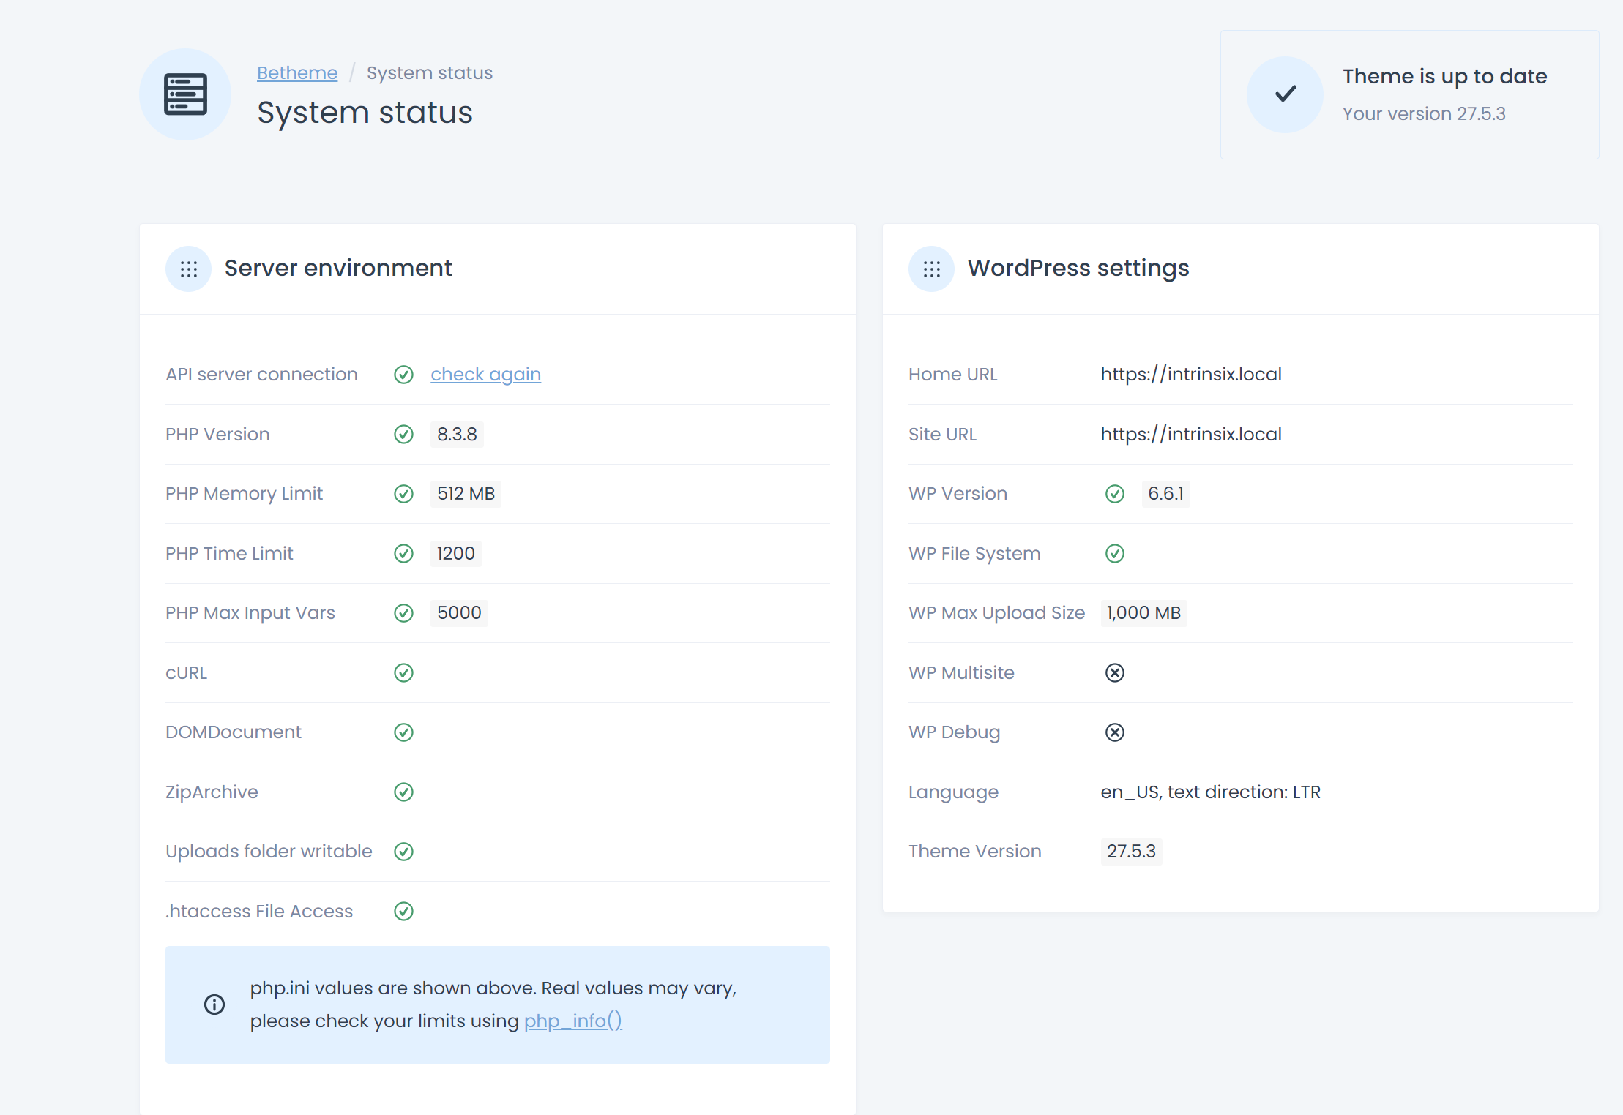Click the Theme is up to date text
This screenshot has width=1623, height=1115.
pos(1445,76)
